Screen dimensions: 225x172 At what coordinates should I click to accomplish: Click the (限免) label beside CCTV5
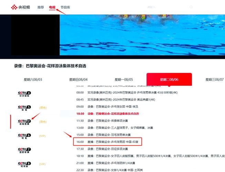tap(43, 108)
